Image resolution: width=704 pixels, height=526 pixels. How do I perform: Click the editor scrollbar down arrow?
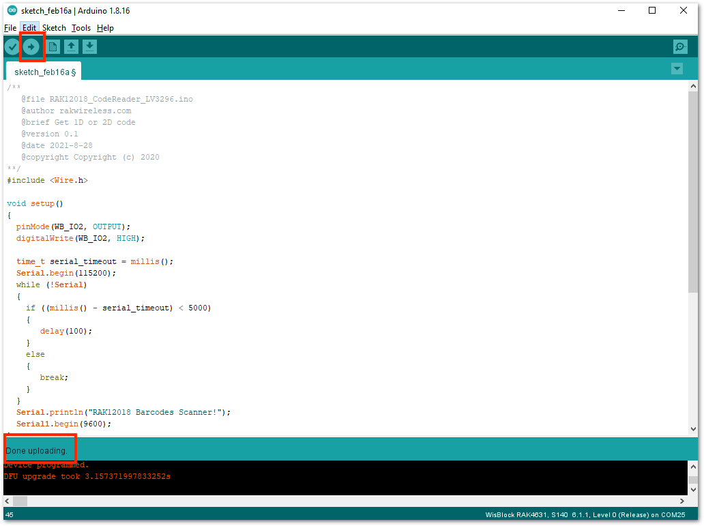point(693,429)
